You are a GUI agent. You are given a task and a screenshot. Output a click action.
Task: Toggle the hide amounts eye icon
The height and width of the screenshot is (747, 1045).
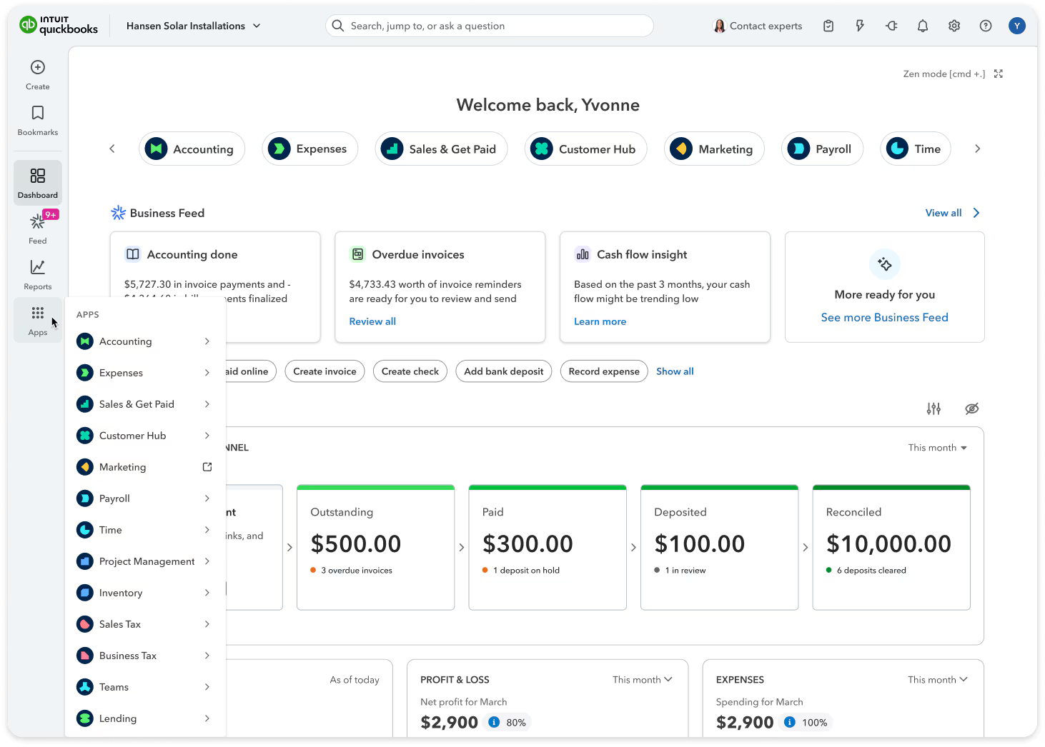[x=971, y=408]
